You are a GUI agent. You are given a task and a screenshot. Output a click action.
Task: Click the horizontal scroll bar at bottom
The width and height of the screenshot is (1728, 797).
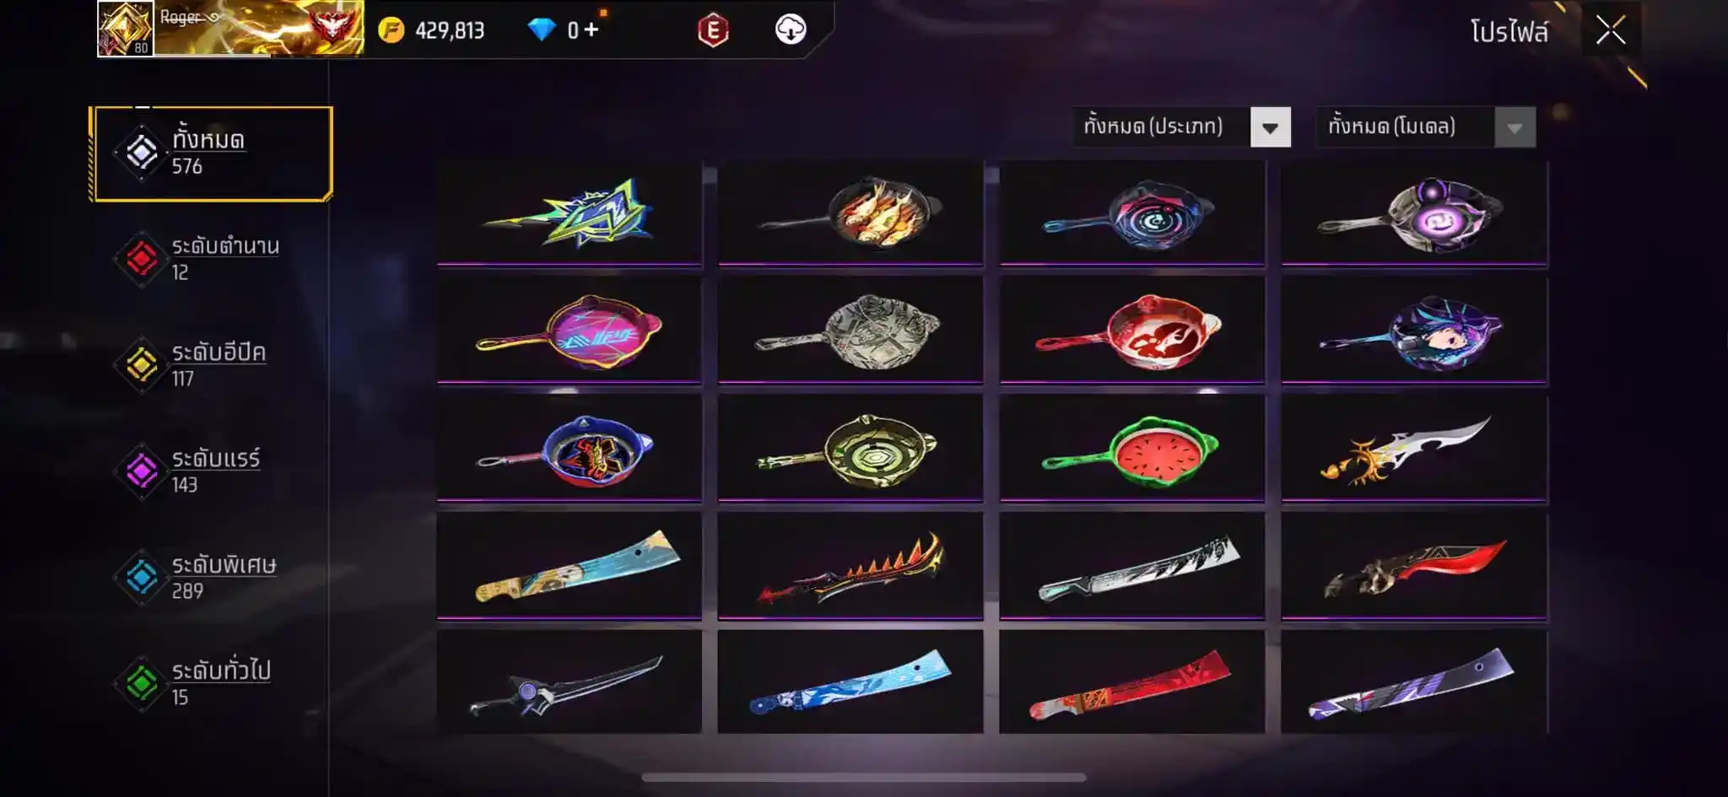[864, 777]
